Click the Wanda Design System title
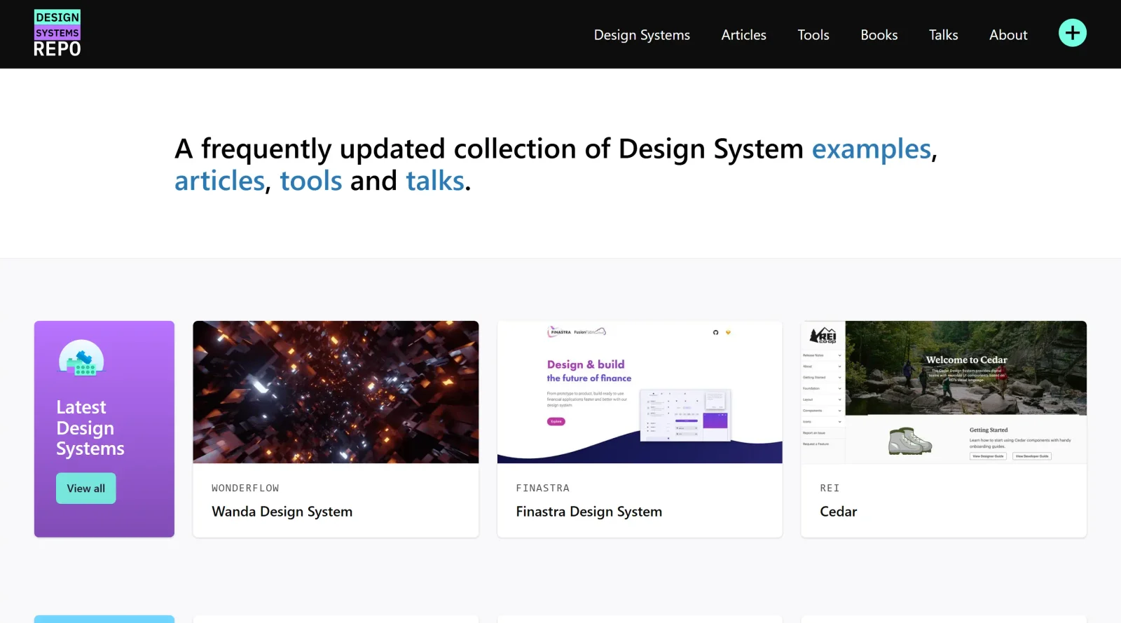1121x623 pixels. pos(282,512)
